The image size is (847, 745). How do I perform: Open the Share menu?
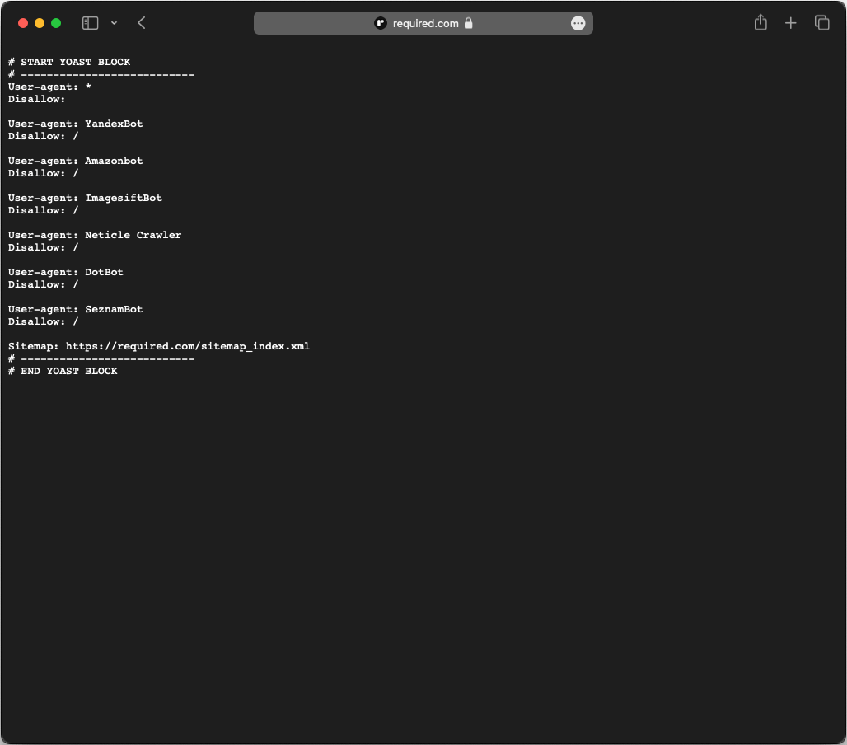760,23
